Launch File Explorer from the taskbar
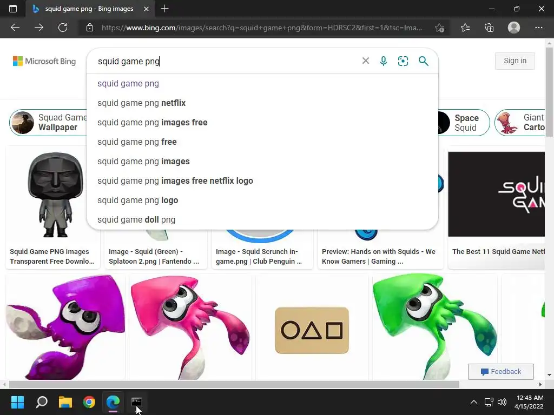 click(65, 402)
